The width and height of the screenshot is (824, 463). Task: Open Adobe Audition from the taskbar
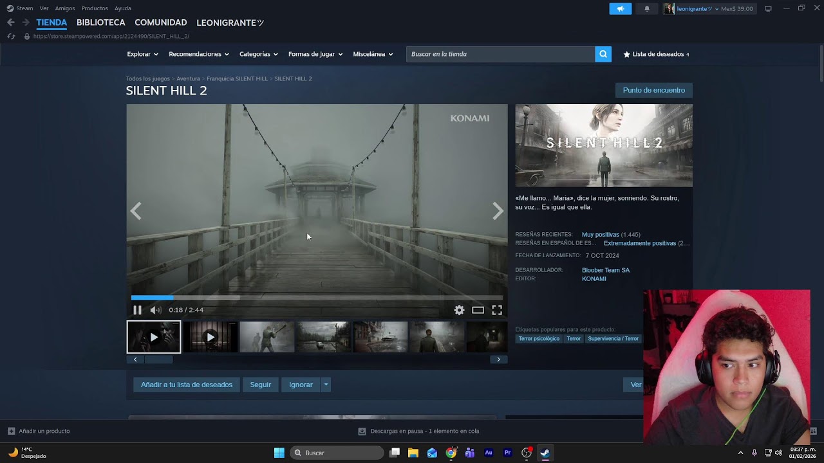[x=489, y=453]
